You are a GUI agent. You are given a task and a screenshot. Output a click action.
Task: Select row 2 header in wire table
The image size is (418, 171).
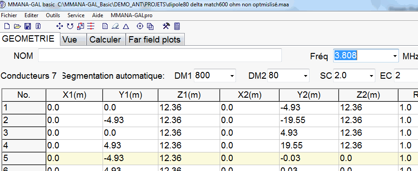(x=24, y=120)
